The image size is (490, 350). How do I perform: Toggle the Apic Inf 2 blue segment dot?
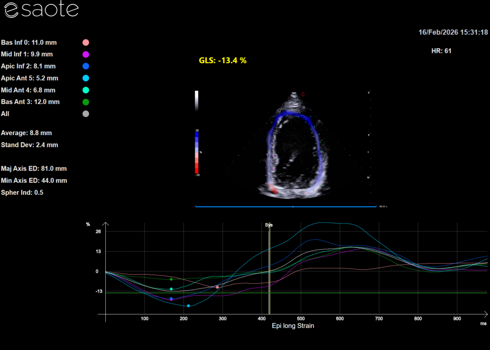pos(86,66)
